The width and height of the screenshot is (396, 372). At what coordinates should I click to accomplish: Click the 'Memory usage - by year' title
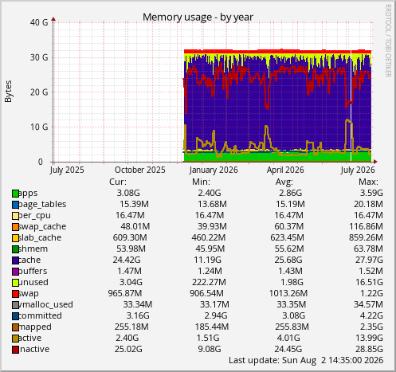point(198,18)
